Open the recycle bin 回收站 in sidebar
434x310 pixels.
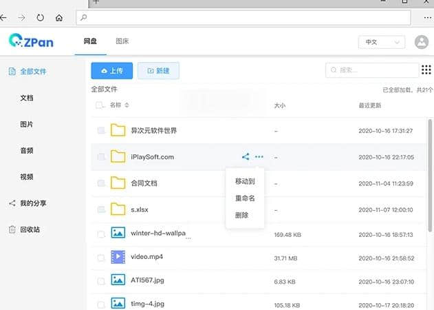[x=30, y=229]
